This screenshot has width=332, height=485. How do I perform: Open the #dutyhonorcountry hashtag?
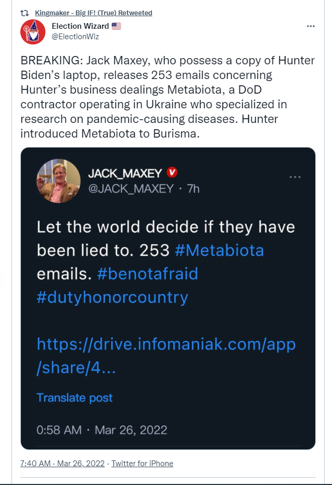(112, 297)
